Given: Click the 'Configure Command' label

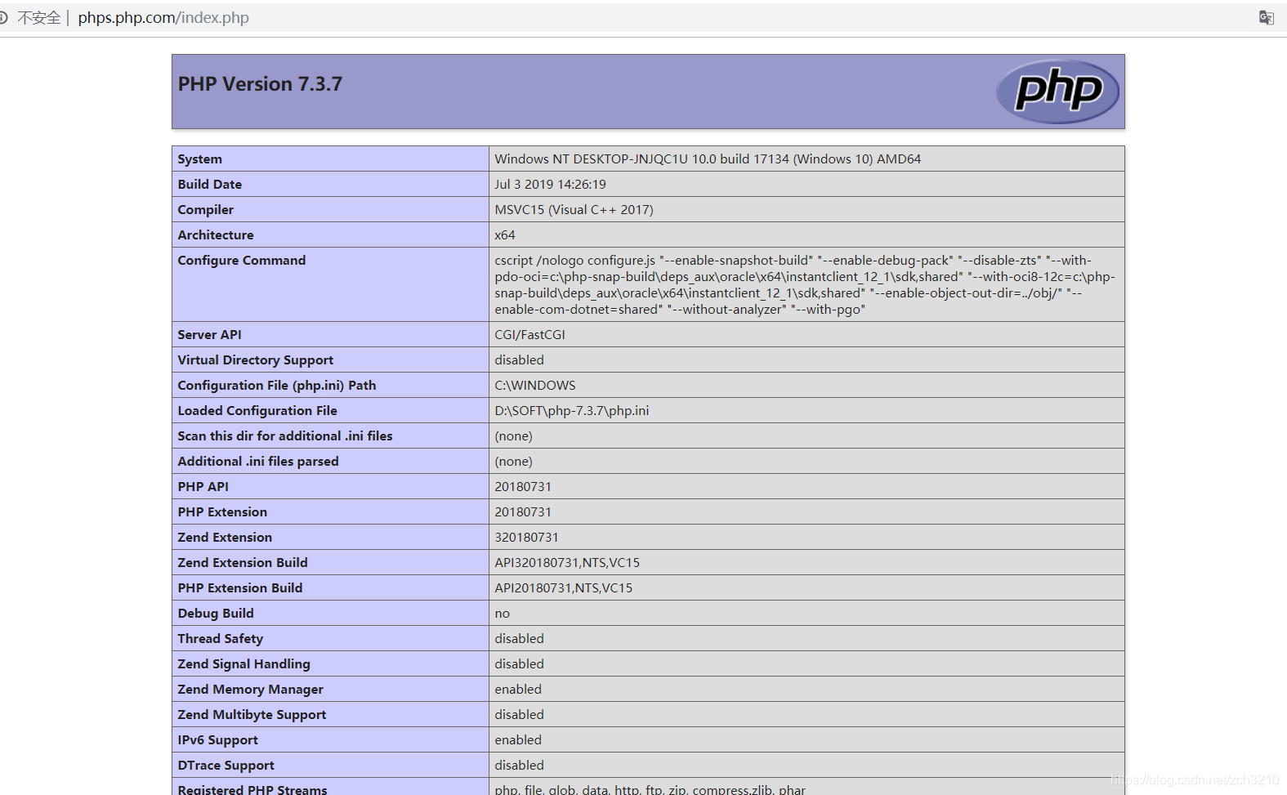Looking at the screenshot, I should point(242,260).
